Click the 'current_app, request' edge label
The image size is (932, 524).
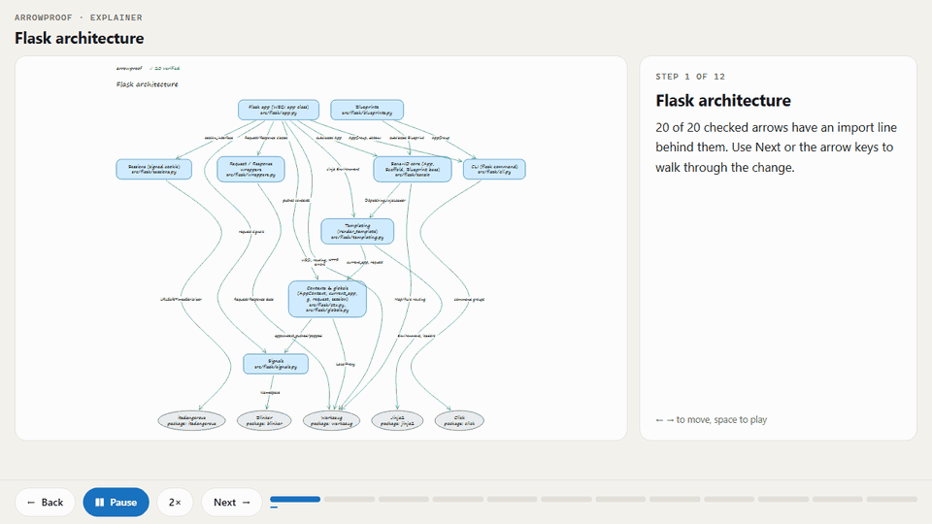[365, 262]
